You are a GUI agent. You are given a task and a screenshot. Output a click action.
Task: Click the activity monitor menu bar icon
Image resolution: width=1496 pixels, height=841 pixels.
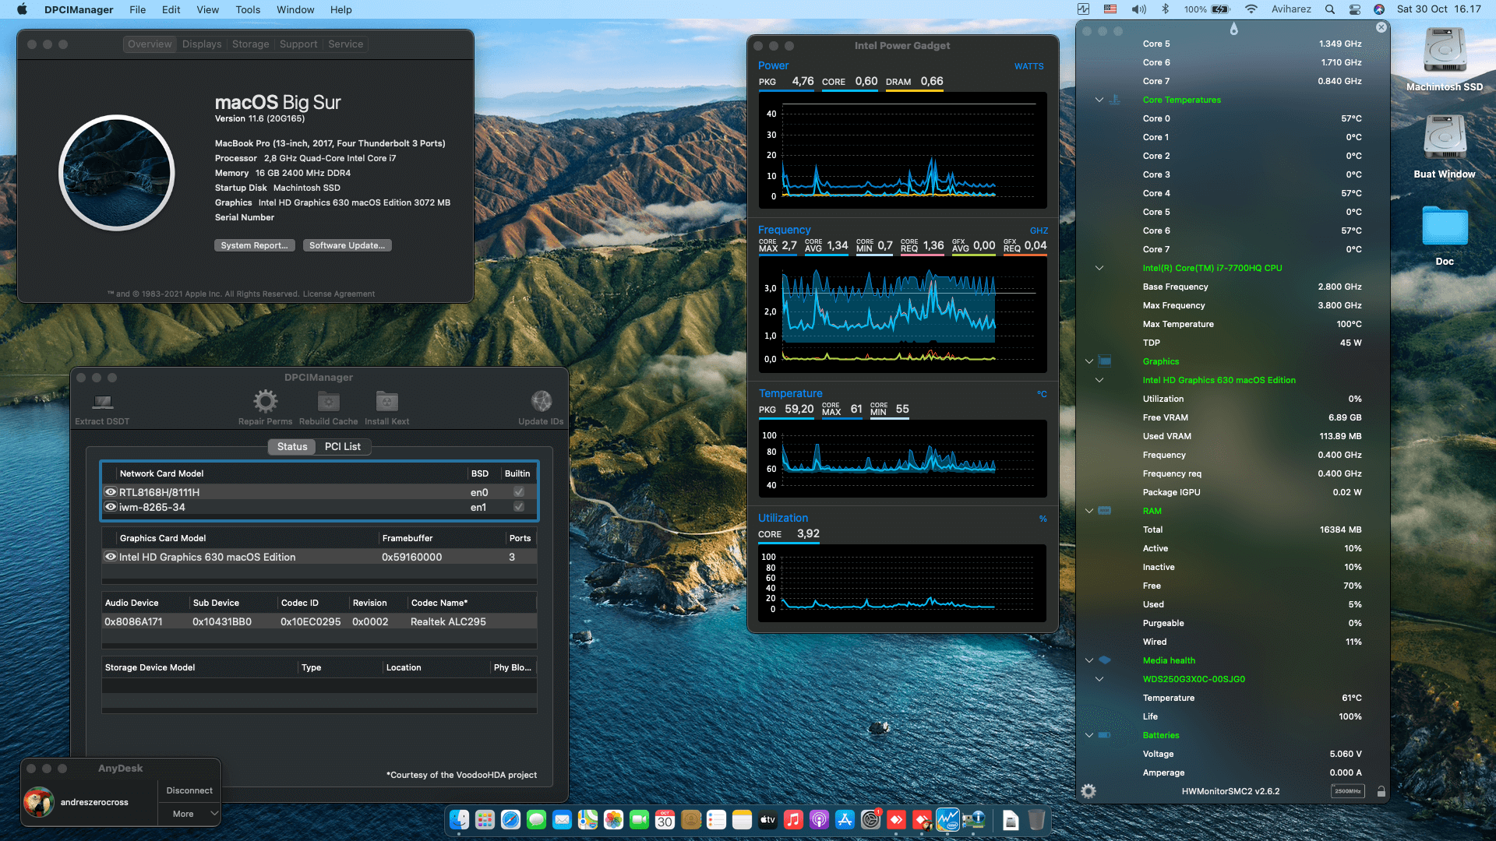(x=1083, y=9)
